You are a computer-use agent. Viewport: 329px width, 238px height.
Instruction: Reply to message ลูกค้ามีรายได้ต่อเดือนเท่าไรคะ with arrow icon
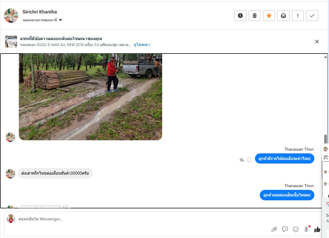pos(242,160)
